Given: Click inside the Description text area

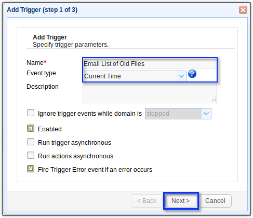Looking at the screenshot, I should 150,93.
